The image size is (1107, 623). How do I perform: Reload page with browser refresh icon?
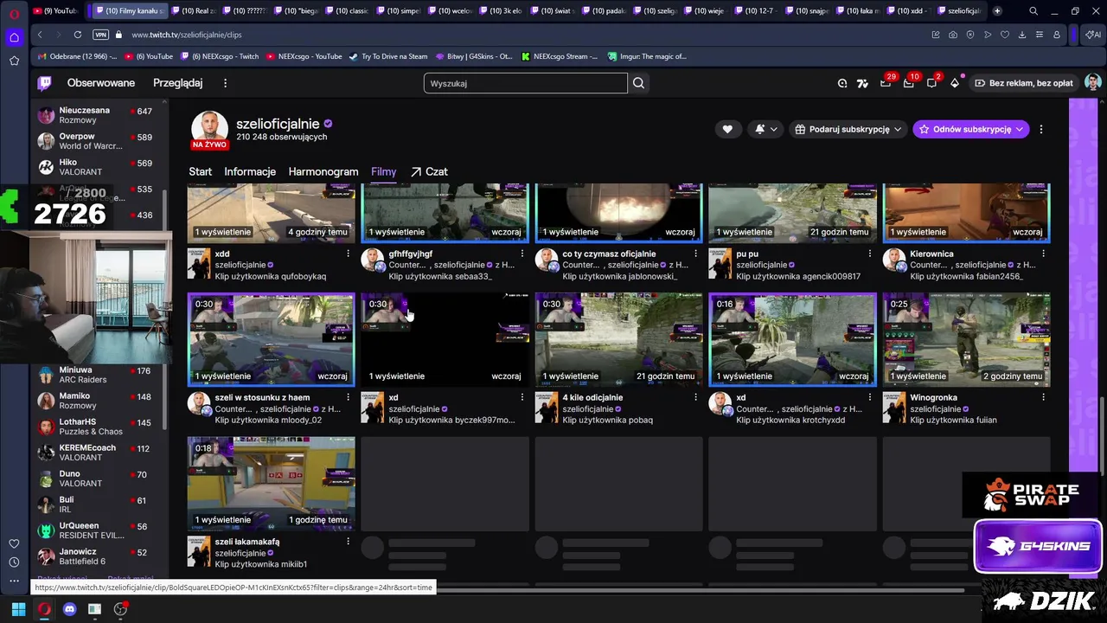(78, 35)
